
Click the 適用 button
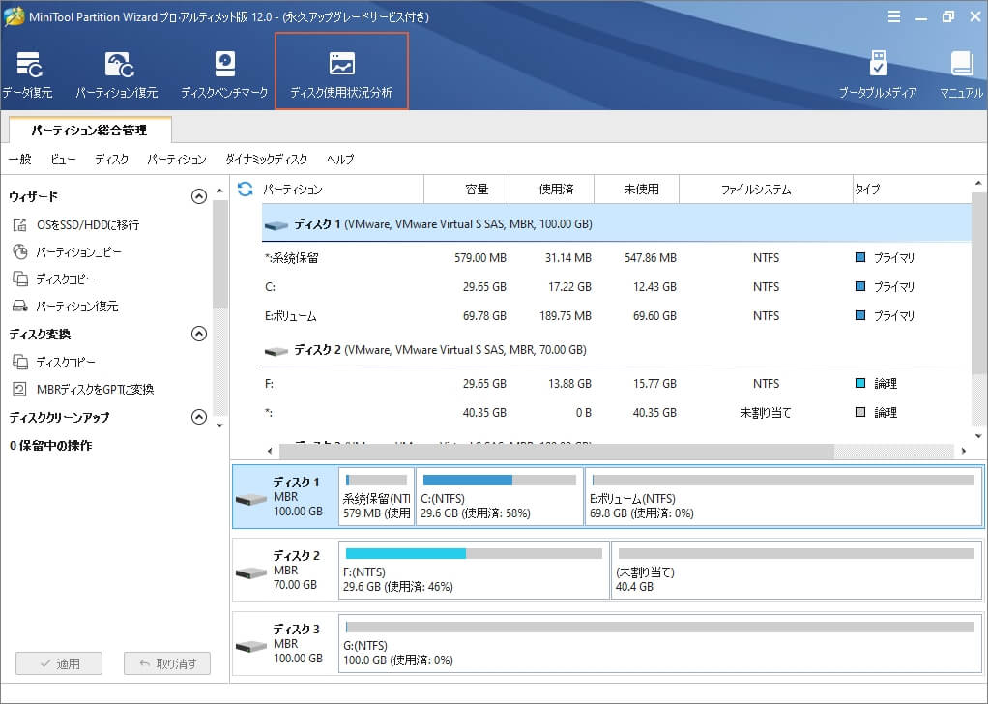(59, 663)
